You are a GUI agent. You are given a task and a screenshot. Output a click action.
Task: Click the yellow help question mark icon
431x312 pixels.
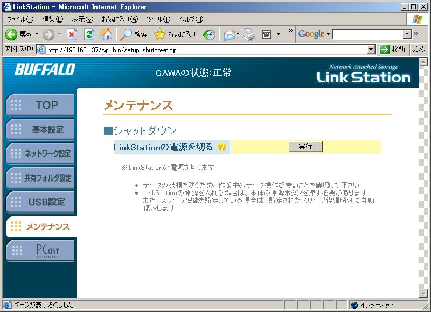221,147
